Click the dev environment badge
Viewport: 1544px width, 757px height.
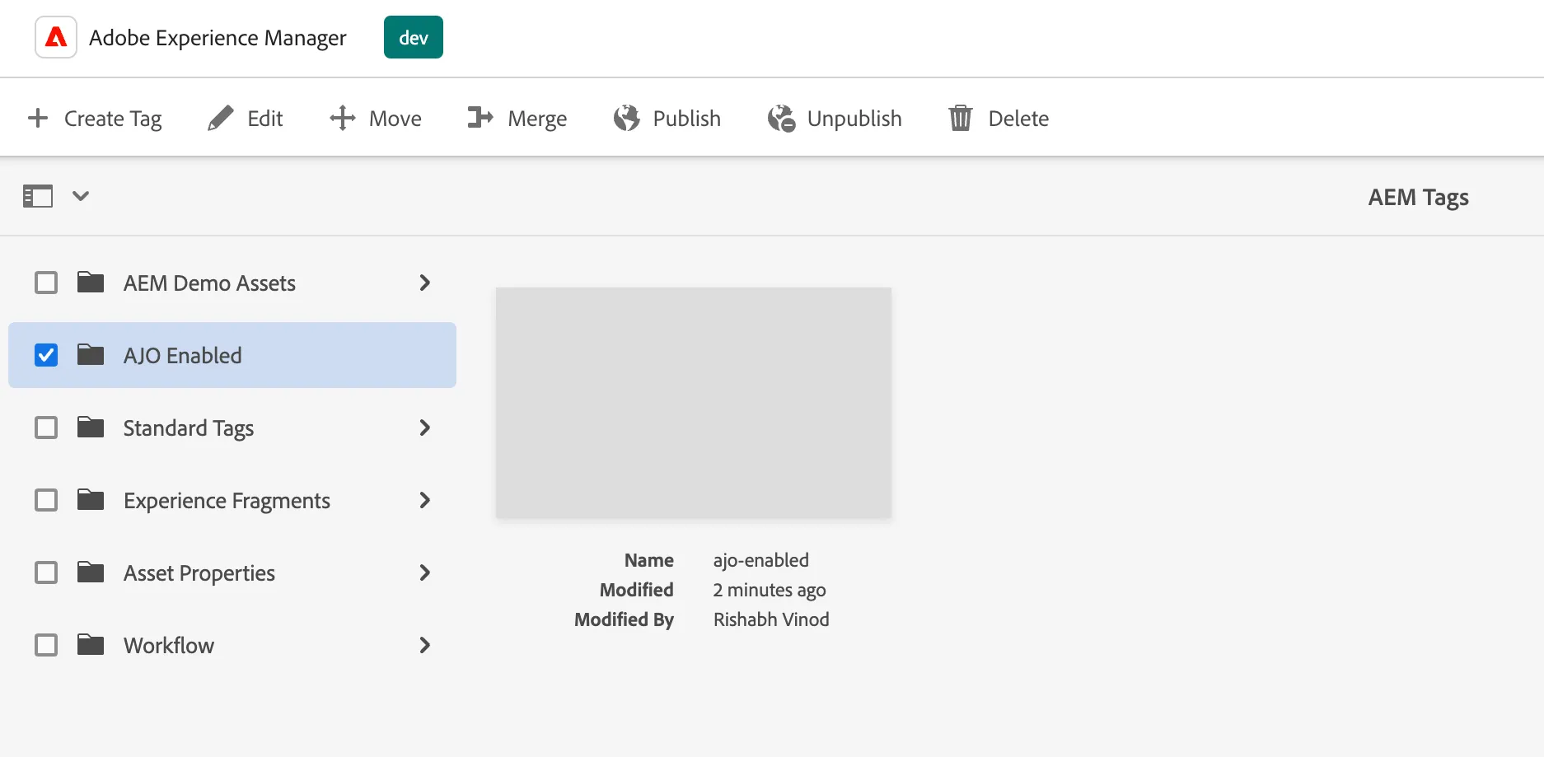click(414, 37)
